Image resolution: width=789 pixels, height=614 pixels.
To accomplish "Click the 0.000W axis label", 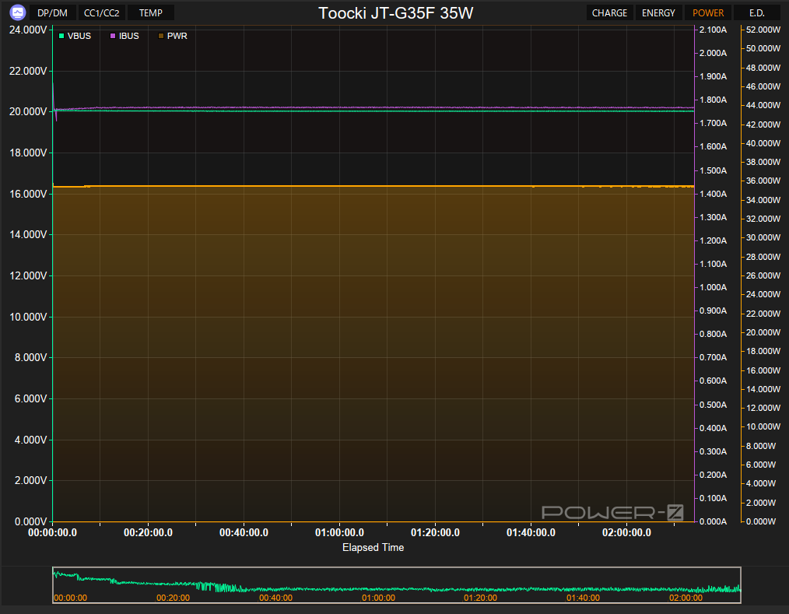I will (761, 521).
